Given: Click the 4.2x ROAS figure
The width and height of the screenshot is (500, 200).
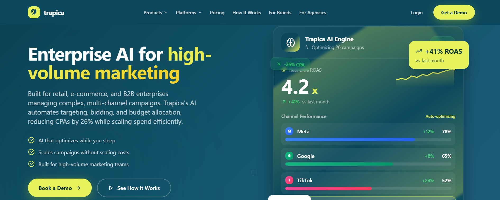Looking at the screenshot, I should 300,87.
